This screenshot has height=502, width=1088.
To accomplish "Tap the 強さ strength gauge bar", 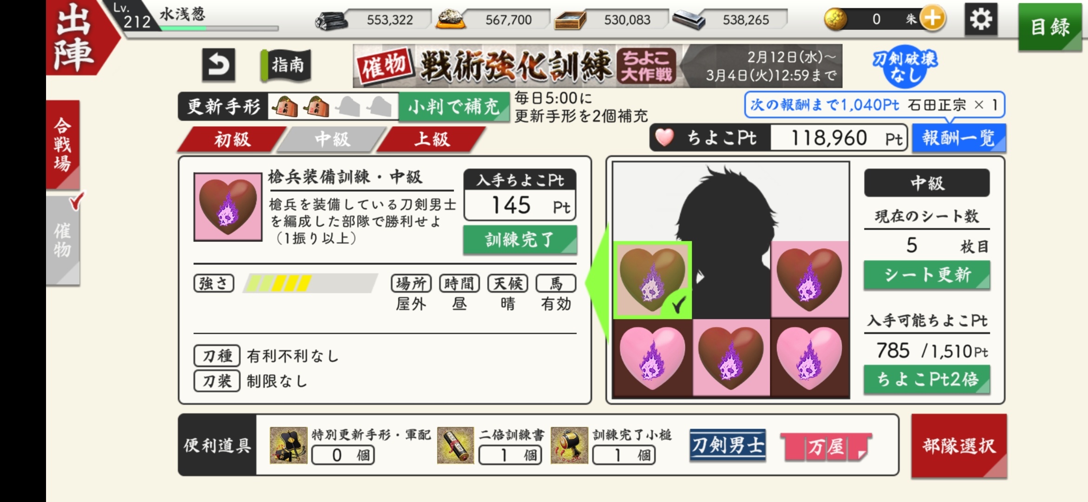I will 311,283.
